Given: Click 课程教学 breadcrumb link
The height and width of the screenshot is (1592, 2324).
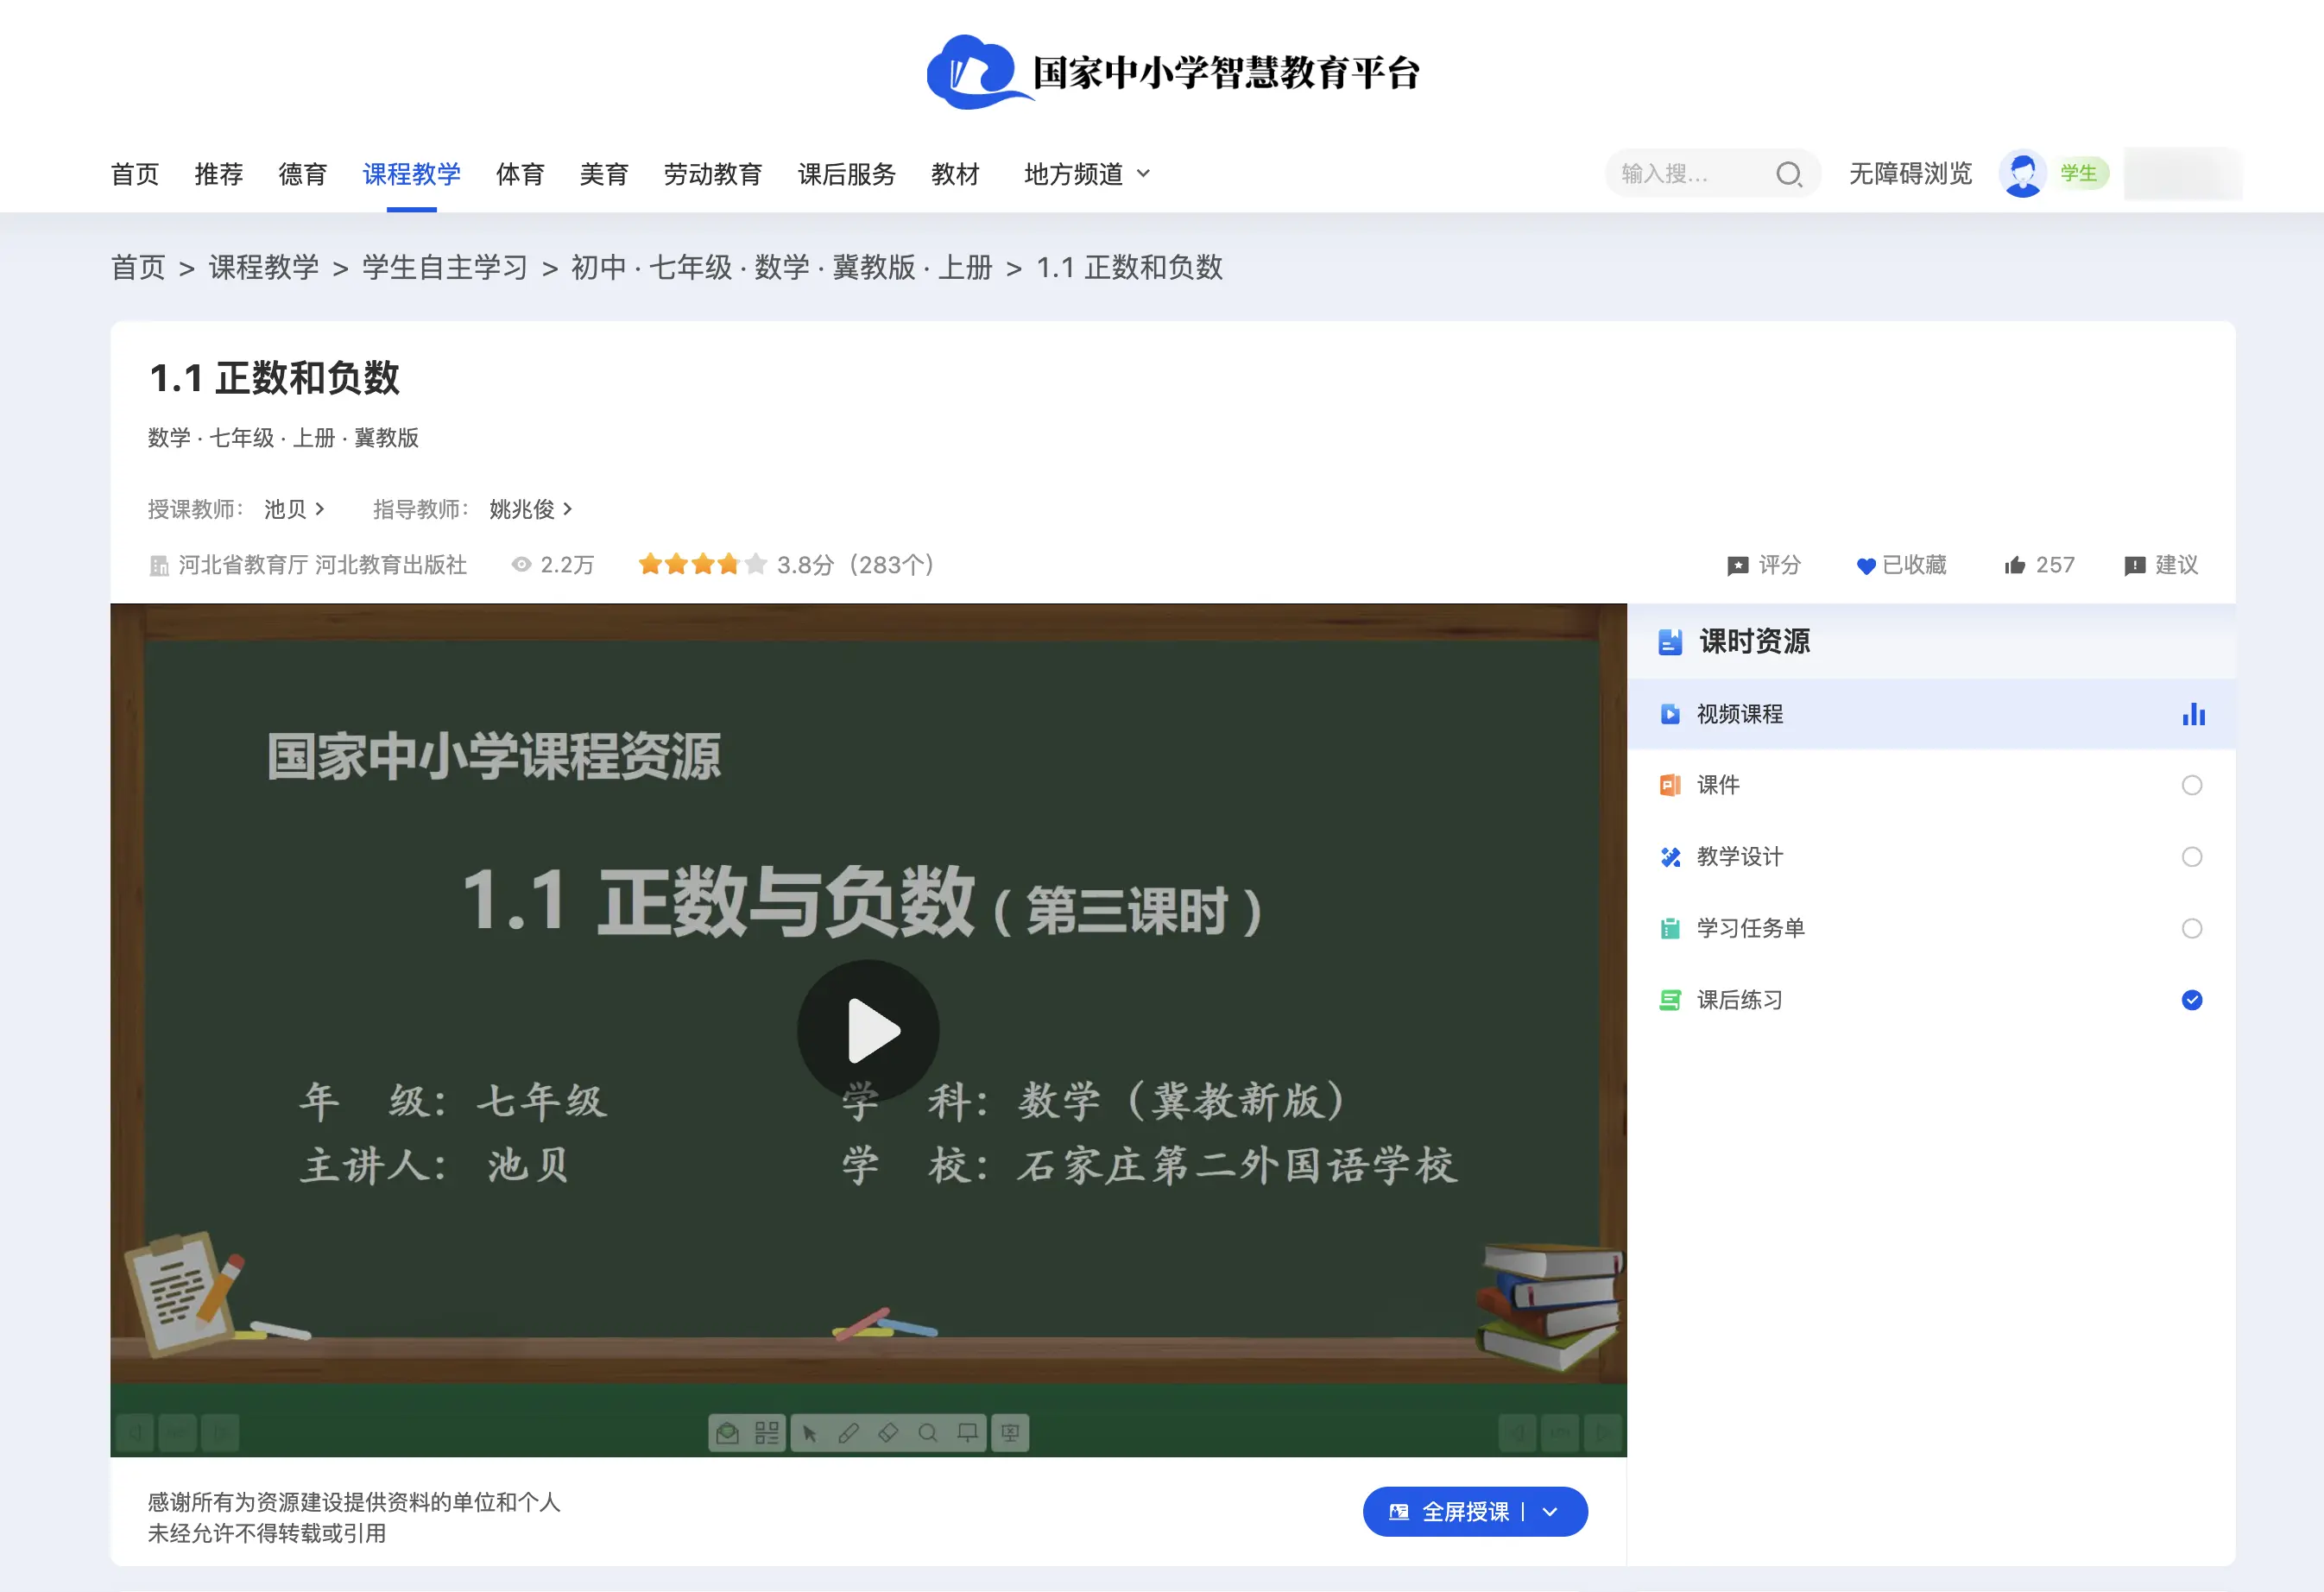Looking at the screenshot, I should (x=264, y=267).
